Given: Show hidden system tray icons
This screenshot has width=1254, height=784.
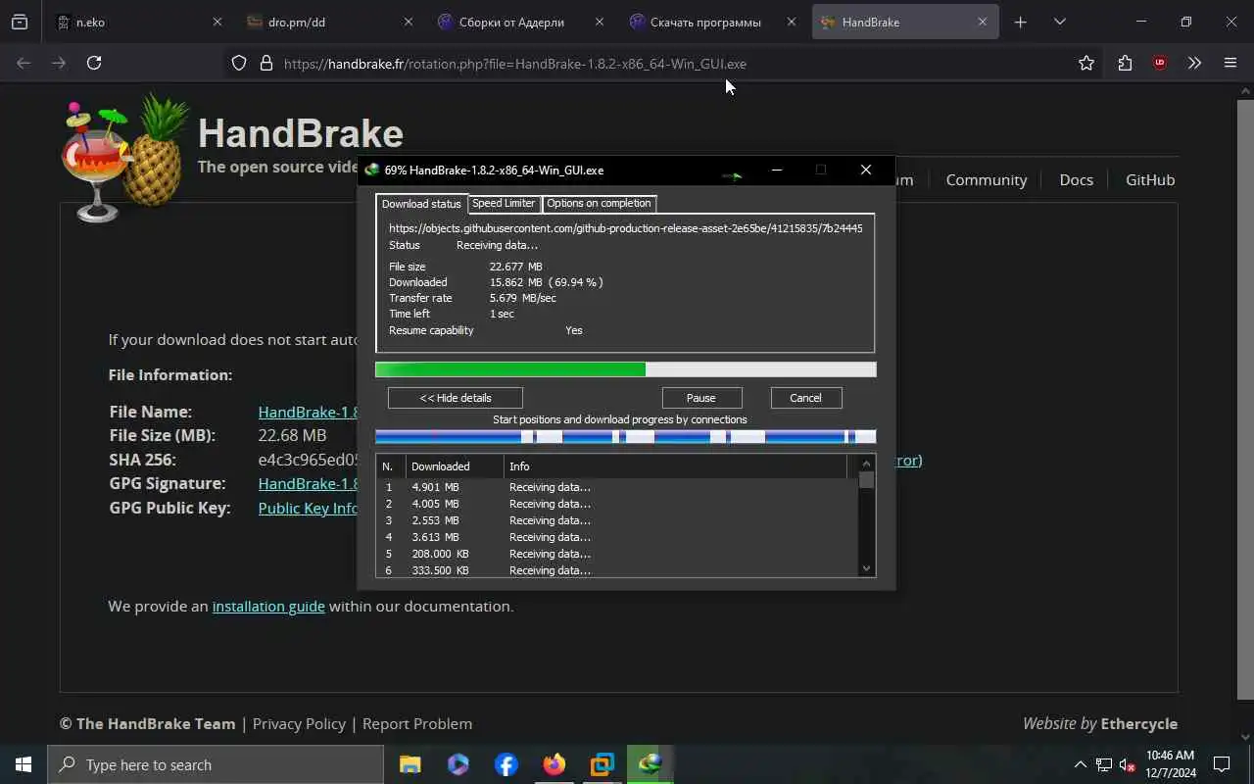Looking at the screenshot, I should pos(1080,764).
